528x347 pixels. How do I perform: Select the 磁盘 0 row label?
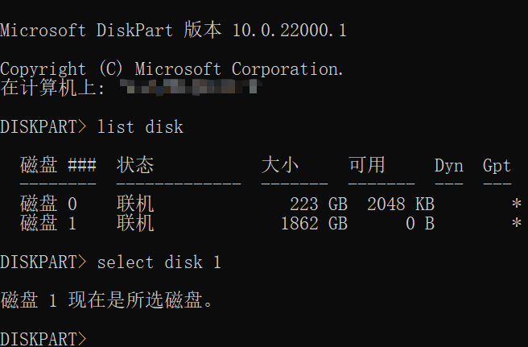coord(48,204)
